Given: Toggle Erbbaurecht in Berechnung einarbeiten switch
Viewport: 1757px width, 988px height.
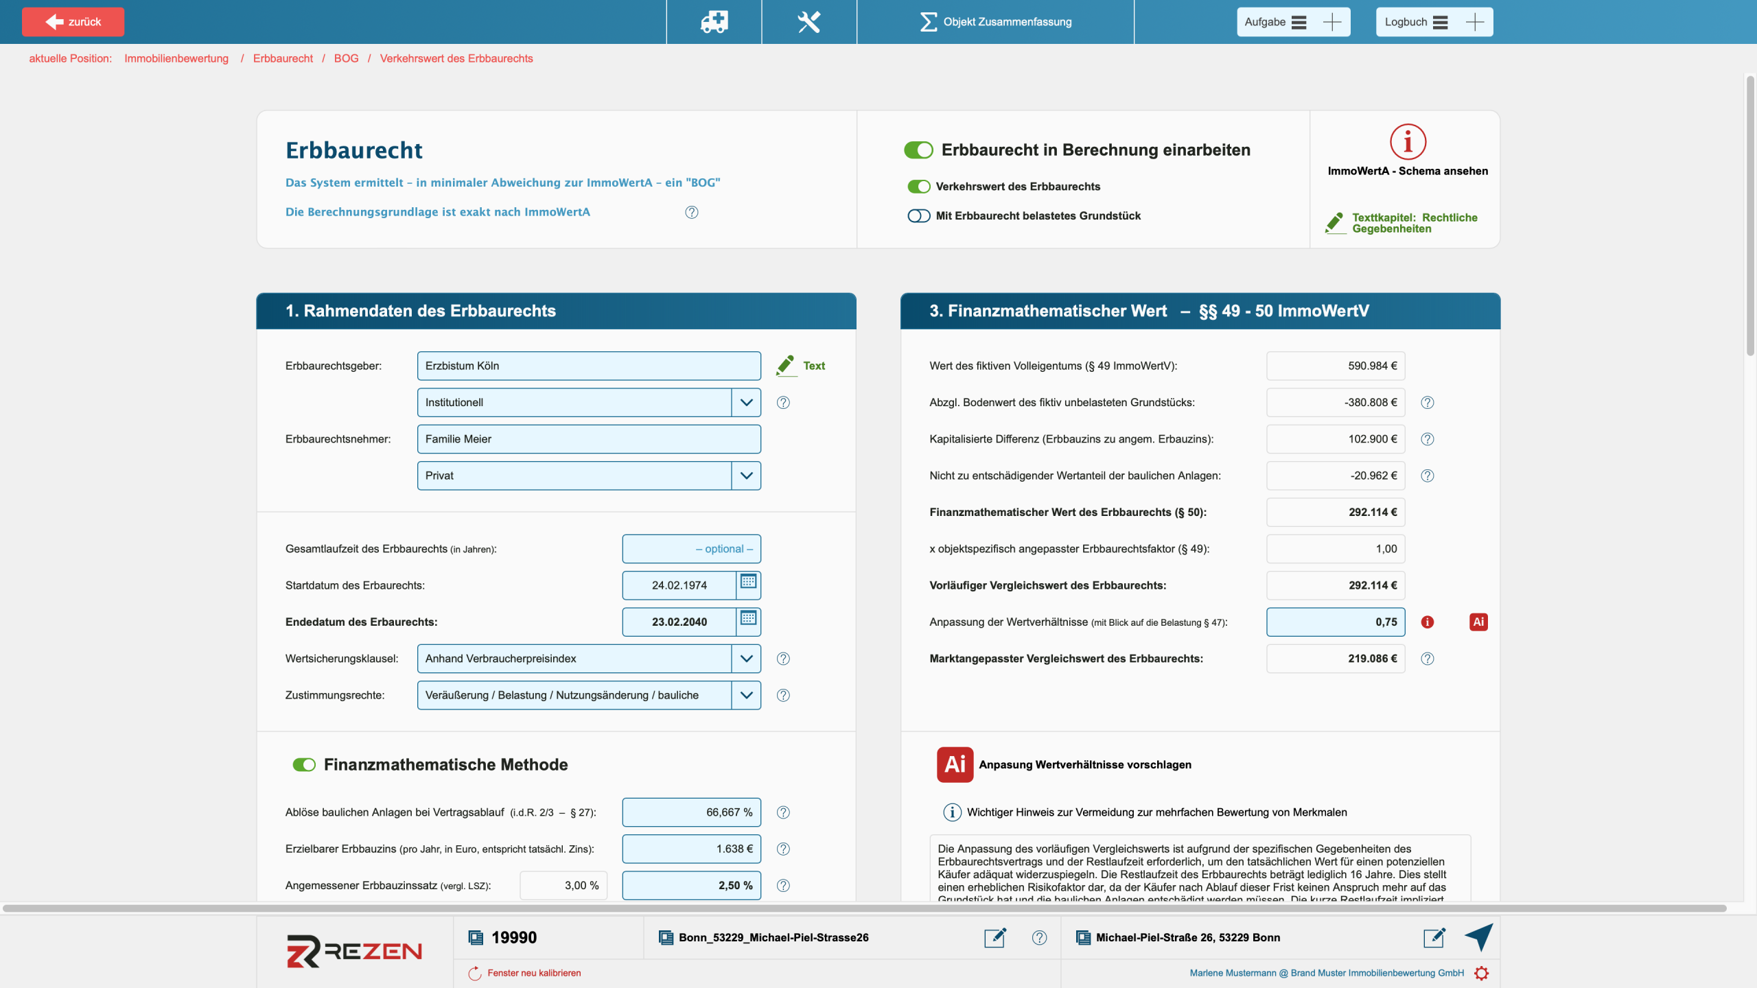Looking at the screenshot, I should [x=918, y=150].
